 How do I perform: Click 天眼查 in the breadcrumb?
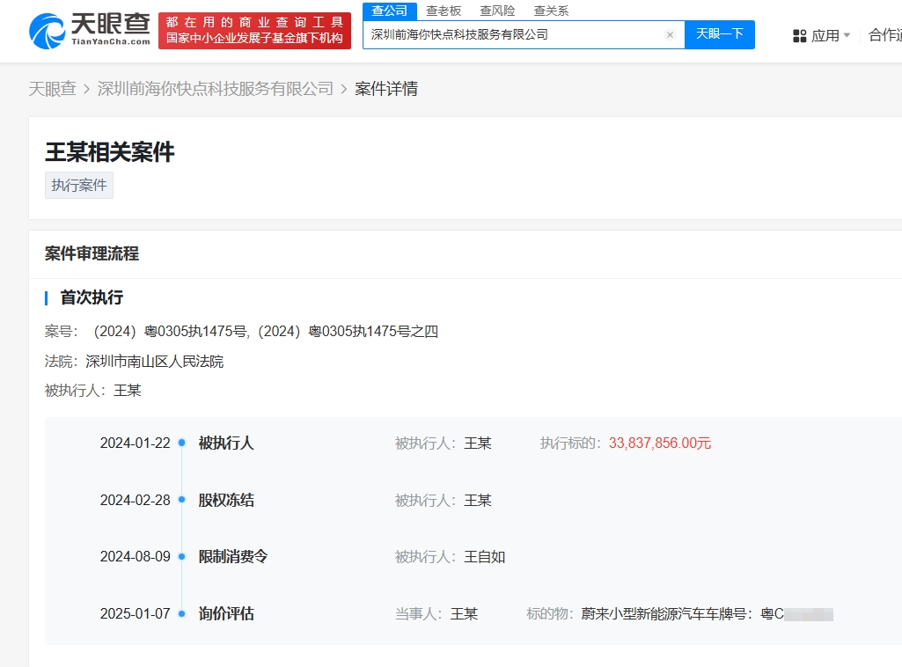coord(54,88)
